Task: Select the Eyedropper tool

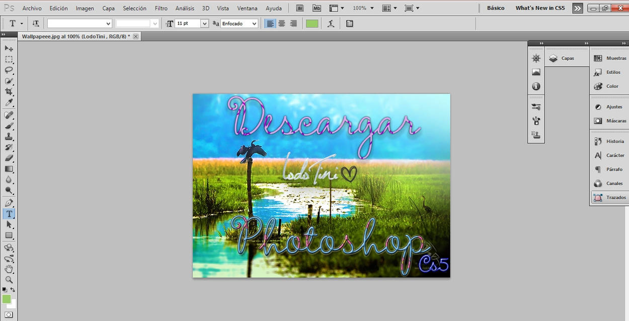Action: [9, 103]
